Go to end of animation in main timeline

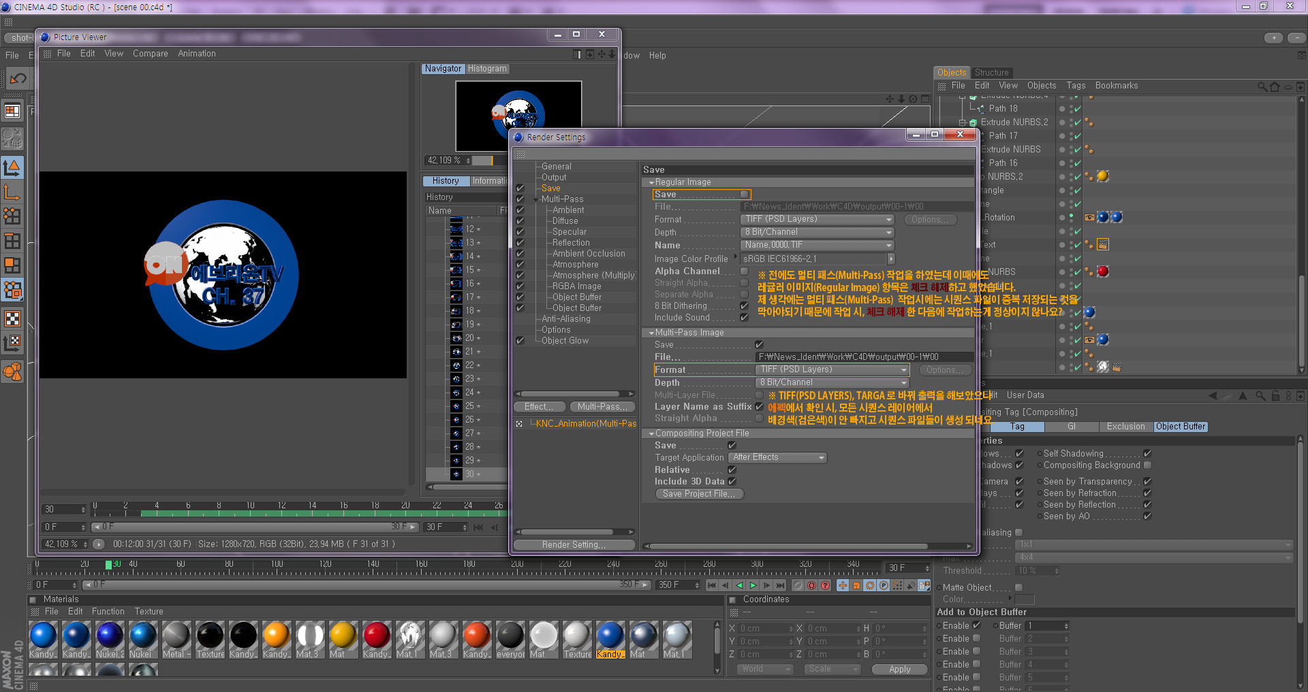(781, 585)
